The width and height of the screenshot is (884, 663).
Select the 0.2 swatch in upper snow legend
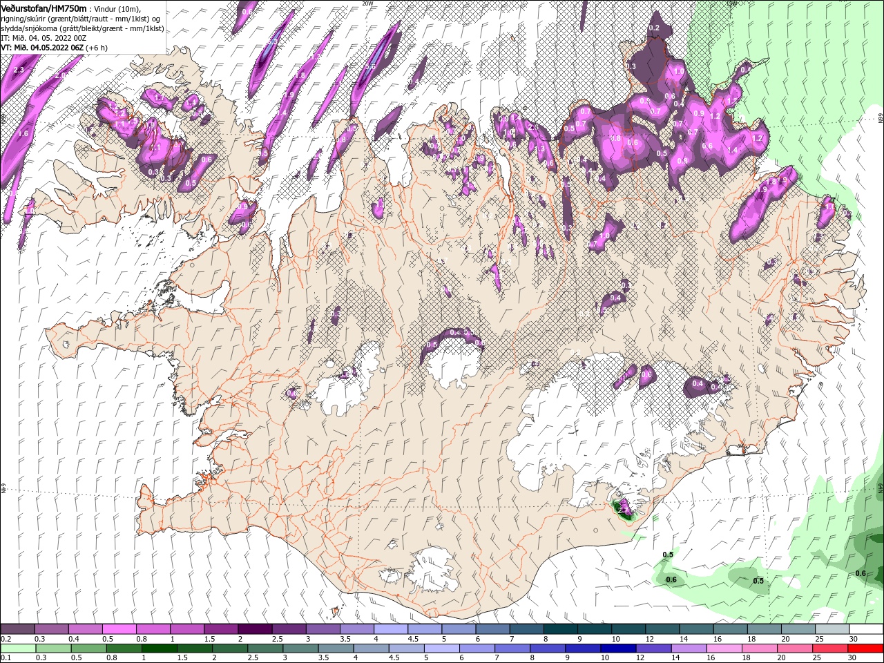click(17, 629)
